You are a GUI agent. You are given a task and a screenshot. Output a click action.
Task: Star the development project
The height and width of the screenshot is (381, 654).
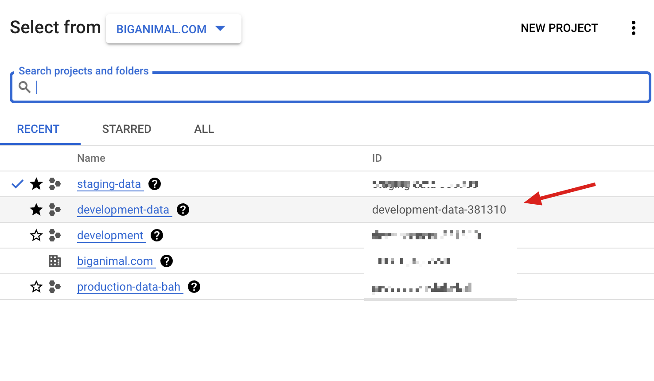[x=36, y=235]
